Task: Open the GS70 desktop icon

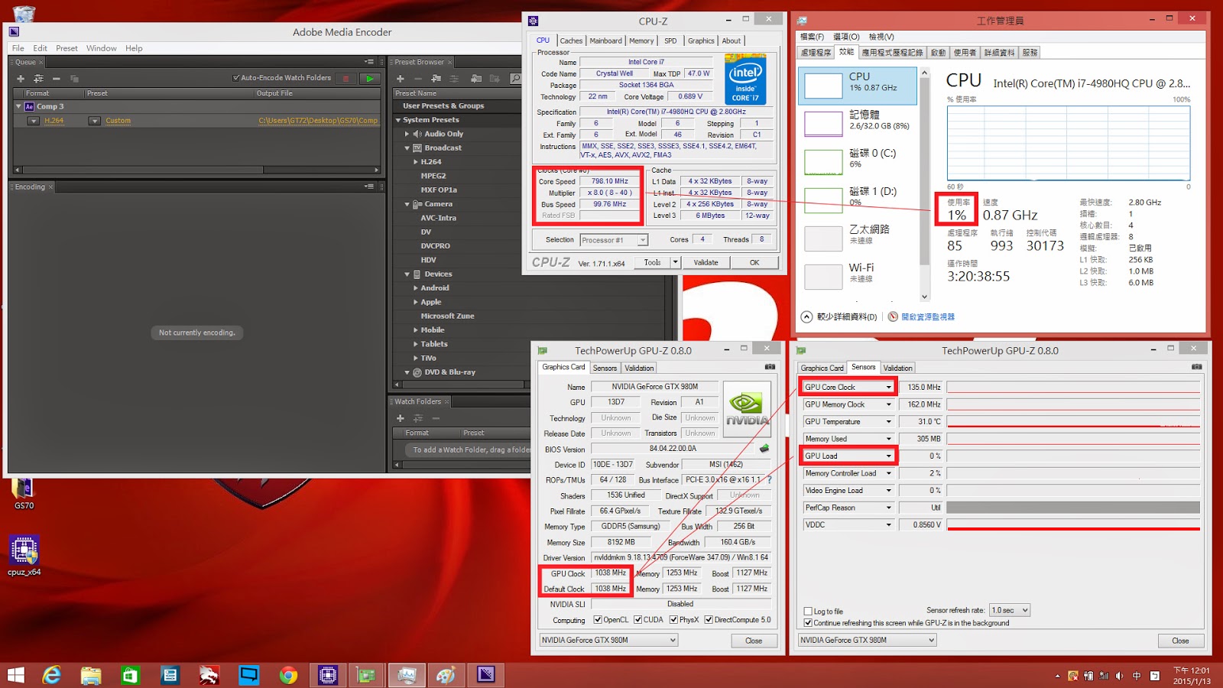Action: (x=24, y=493)
